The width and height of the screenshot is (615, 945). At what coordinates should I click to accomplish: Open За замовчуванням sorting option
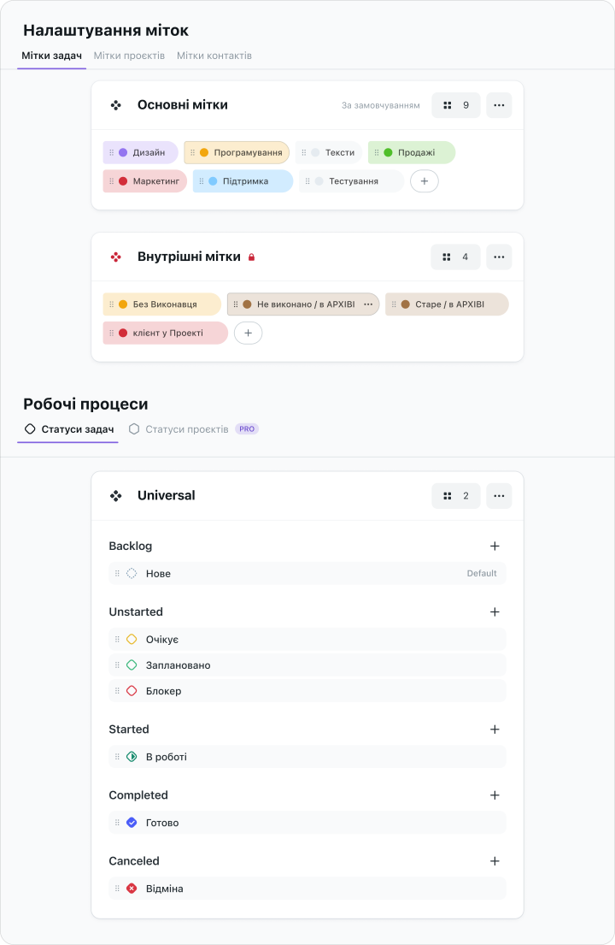click(381, 105)
